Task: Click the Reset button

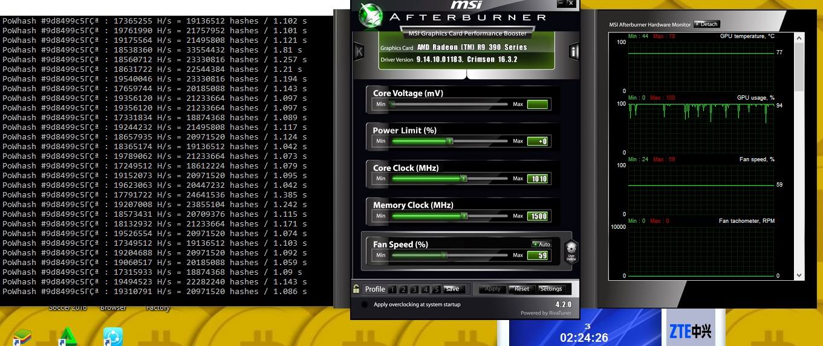Action: (522, 289)
